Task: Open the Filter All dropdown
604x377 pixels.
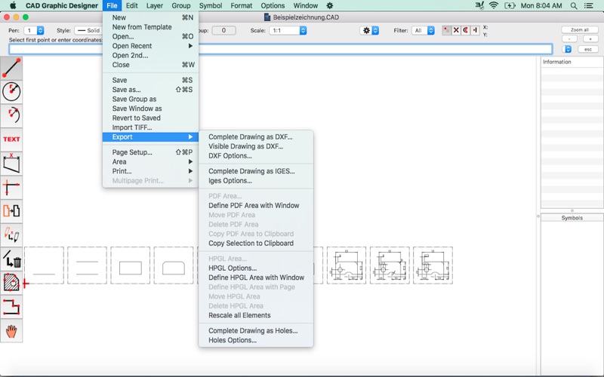Action: click(x=423, y=30)
